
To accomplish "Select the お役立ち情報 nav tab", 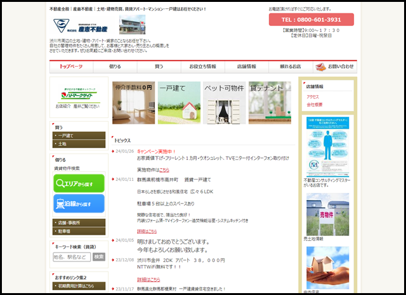I will pos(203,67).
